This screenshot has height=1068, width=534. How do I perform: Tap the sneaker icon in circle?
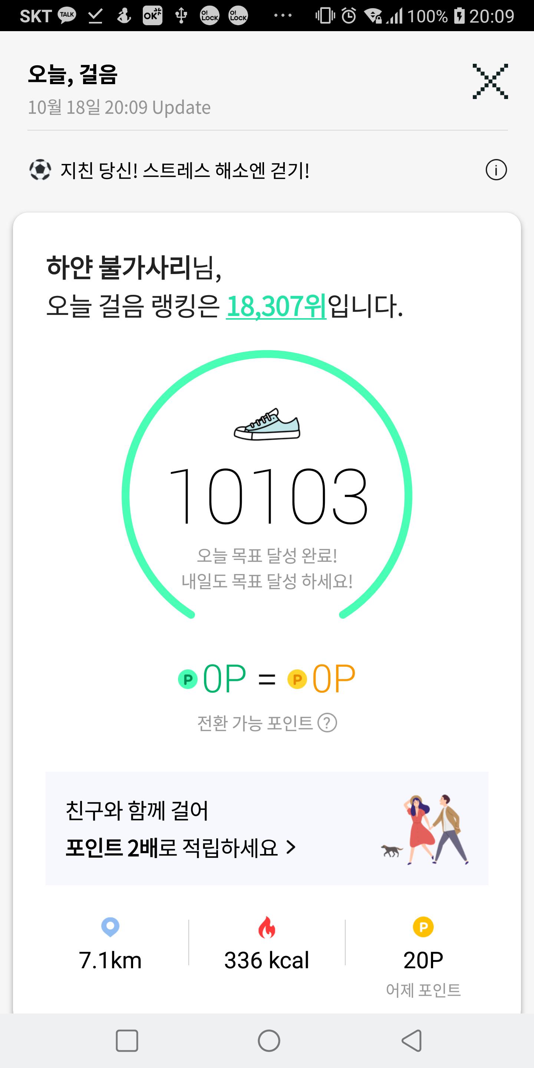tap(267, 425)
